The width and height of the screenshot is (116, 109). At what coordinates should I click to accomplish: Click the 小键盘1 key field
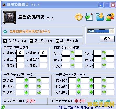tap(20, 66)
